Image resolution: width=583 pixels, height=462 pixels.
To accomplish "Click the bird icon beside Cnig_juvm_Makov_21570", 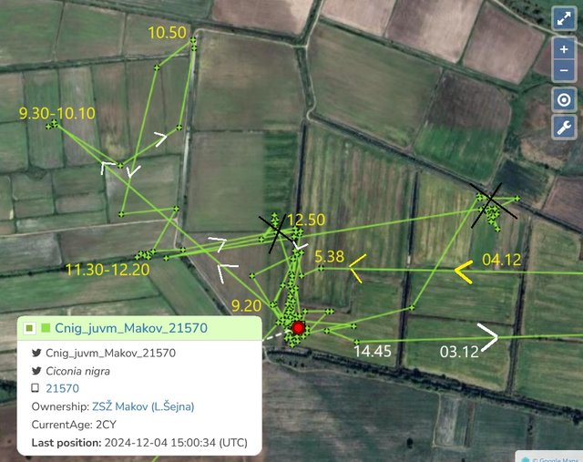I will click(x=36, y=353).
